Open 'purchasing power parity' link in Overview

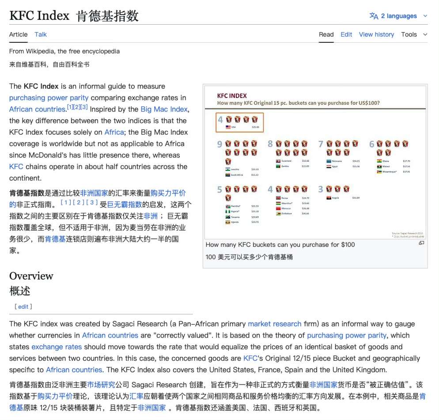[x=347, y=336]
